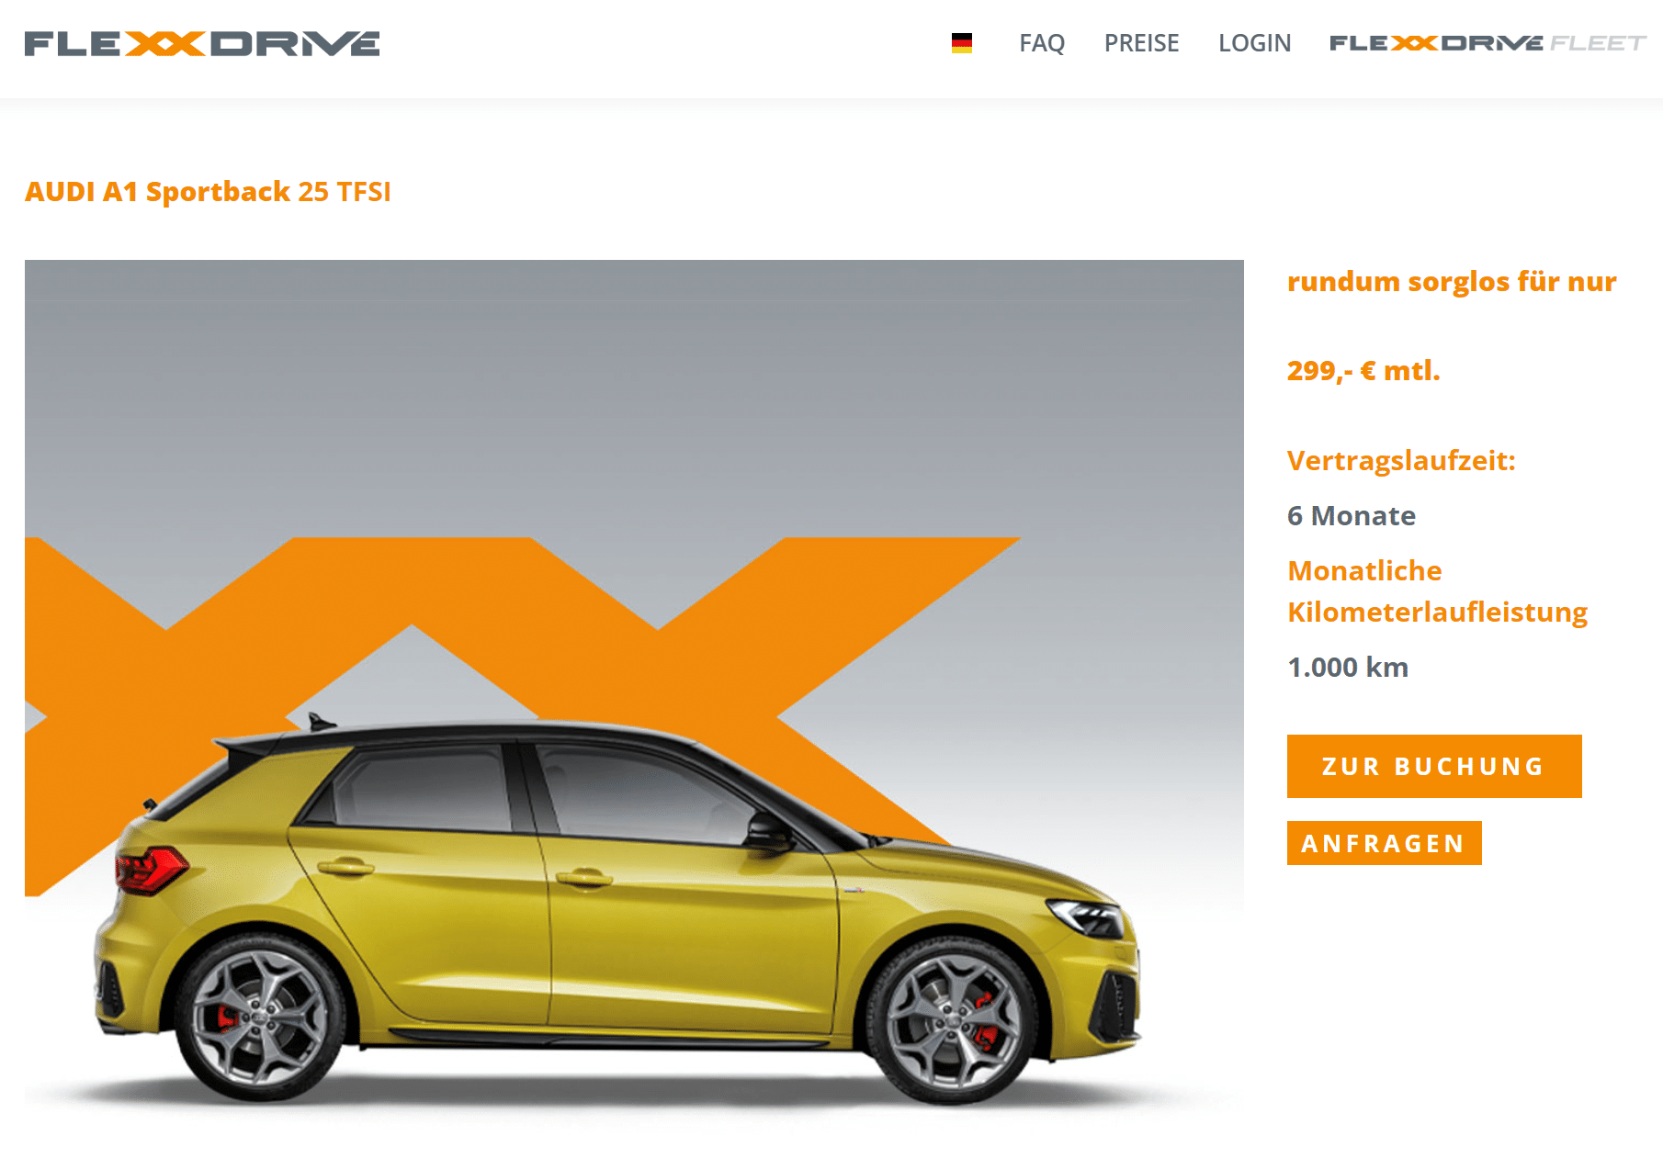Select the AUDI A1 Sportback 25 TFSI heading
Image resolution: width=1663 pixels, height=1158 pixels.
(208, 191)
